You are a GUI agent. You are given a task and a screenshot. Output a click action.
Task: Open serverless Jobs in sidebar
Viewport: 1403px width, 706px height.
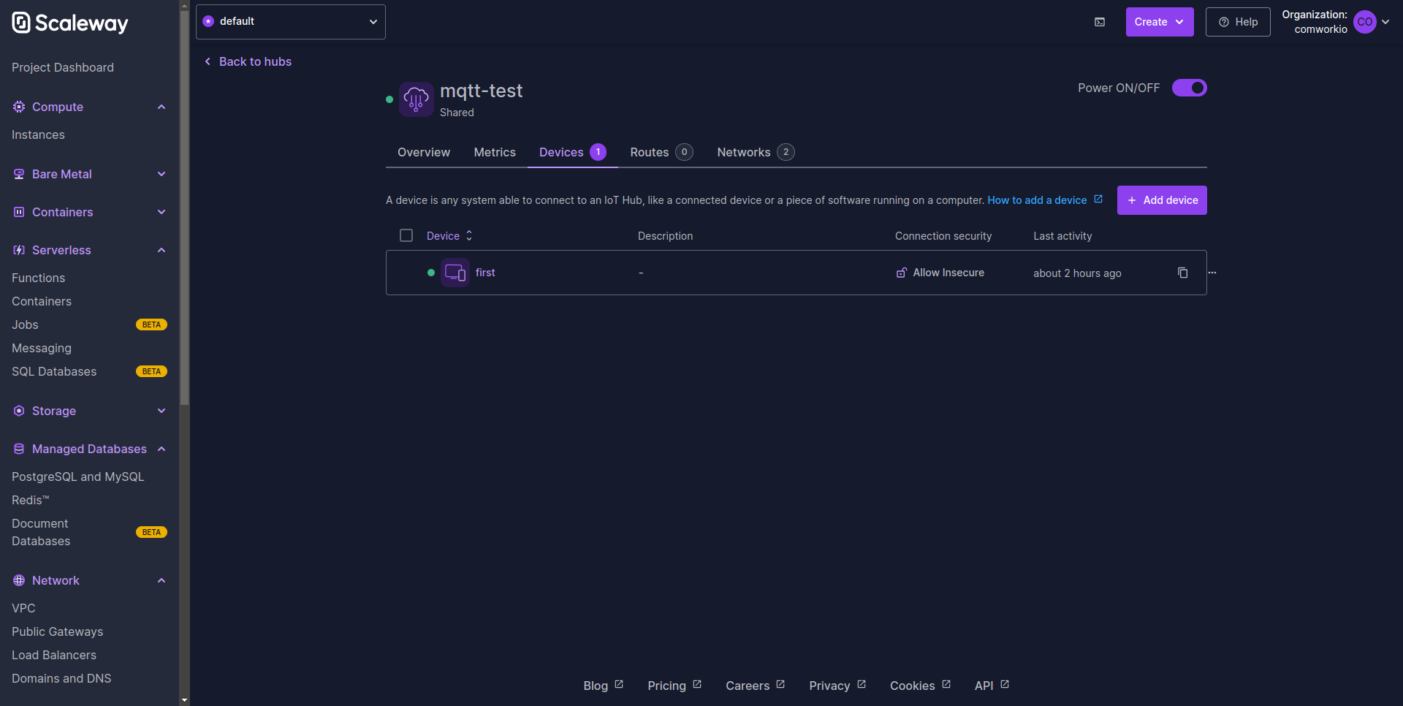point(25,324)
